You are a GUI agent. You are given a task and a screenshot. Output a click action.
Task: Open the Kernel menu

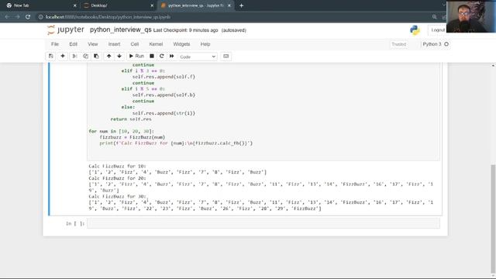click(156, 44)
